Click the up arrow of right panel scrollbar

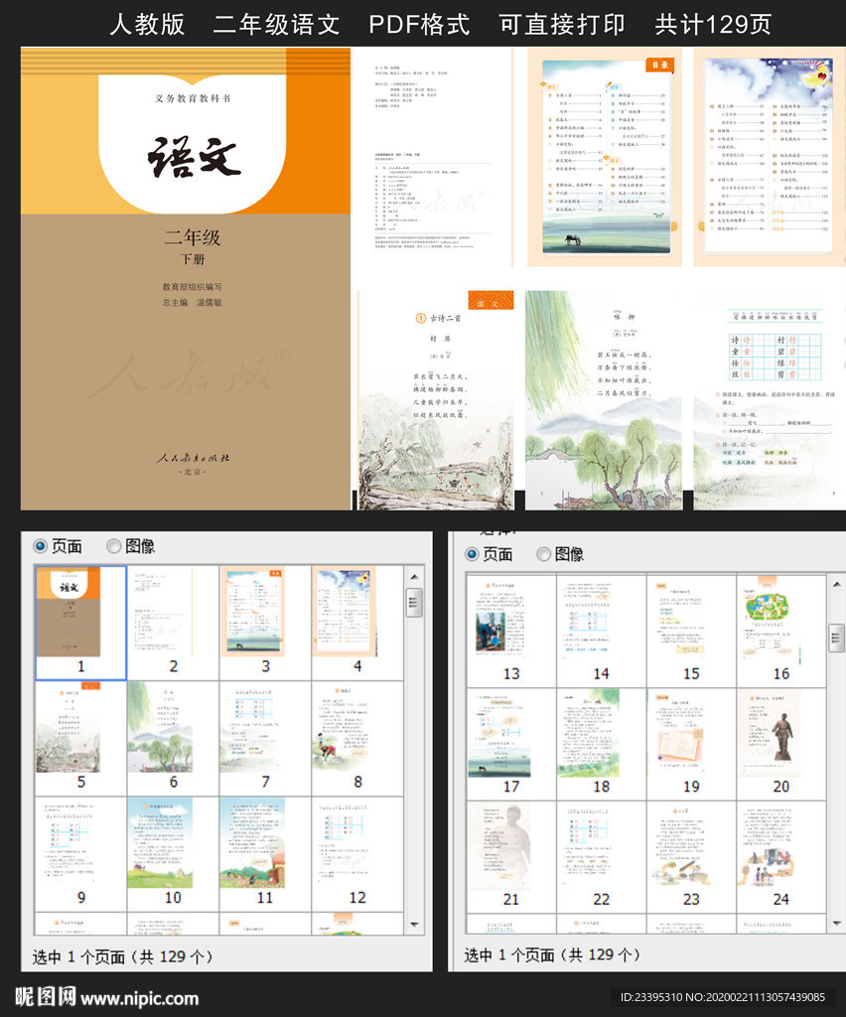pos(837,584)
